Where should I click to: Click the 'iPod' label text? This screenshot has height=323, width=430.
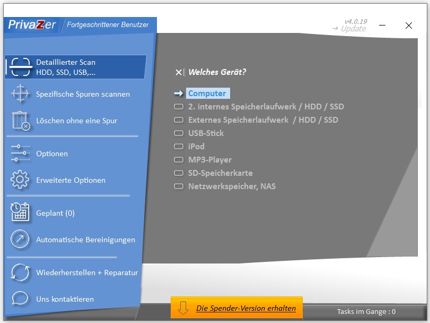coord(196,147)
